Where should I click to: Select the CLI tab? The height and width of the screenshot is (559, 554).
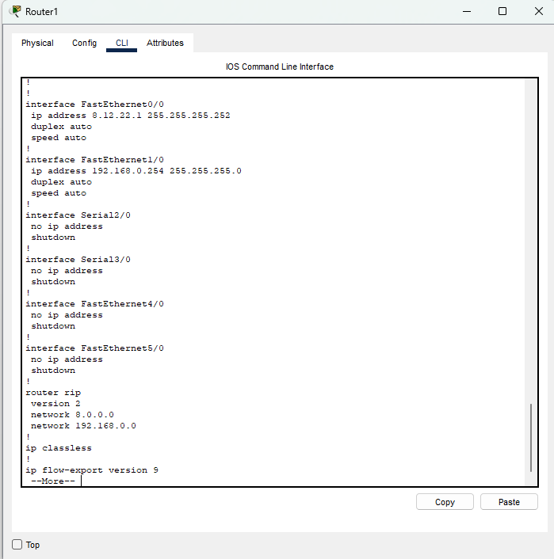(x=122, y=43)
